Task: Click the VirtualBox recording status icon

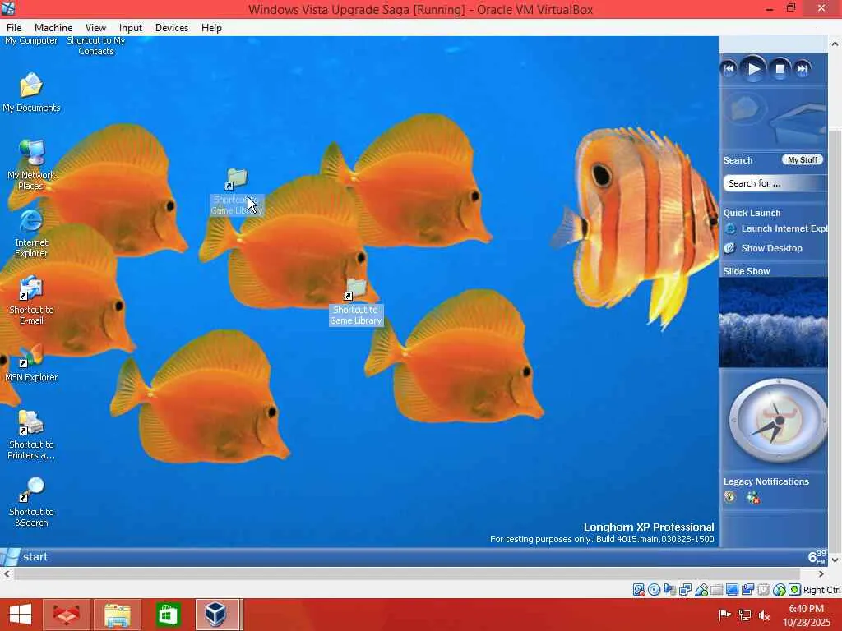Action: pos(747,590)
